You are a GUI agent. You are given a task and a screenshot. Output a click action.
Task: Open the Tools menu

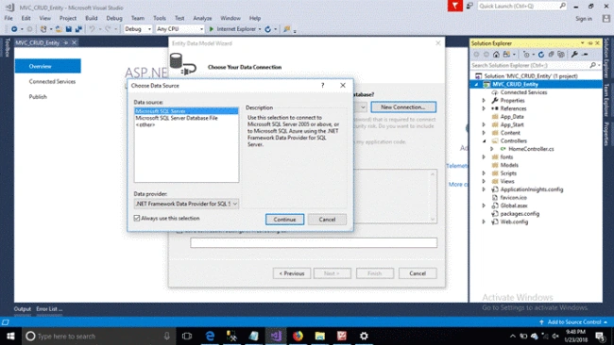160,18
